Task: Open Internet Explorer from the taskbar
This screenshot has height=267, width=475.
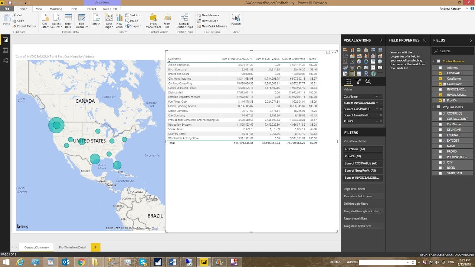Action: tap(20, 262)
